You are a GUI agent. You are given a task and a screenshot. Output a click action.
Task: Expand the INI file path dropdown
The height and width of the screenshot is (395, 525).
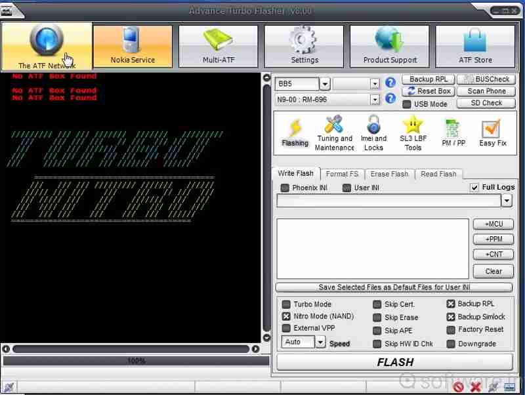click(x=507, y=201)
